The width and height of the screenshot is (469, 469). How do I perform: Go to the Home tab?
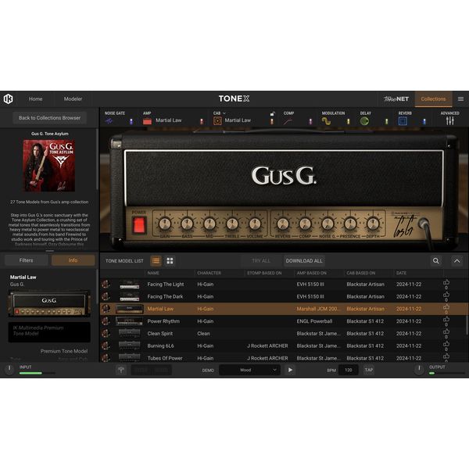[x=36, y=99]
